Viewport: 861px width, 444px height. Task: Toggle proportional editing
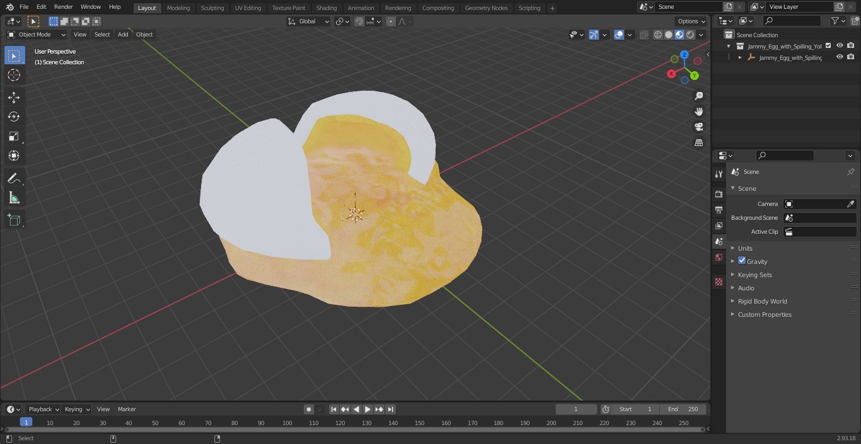click(391, 21)
